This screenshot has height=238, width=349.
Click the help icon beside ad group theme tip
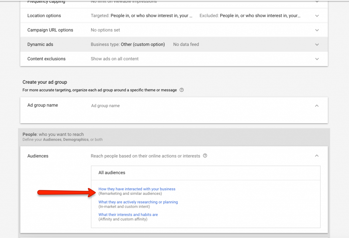click(x=182, y=90)
